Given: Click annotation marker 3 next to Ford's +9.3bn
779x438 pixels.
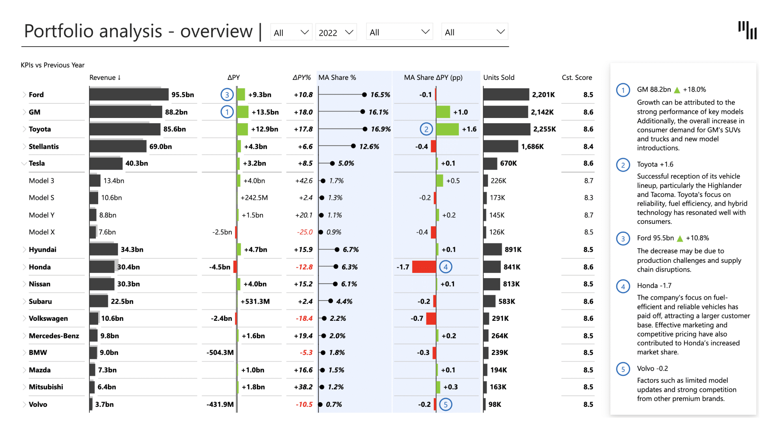Looking at the screenshot, I should click(227, 94).
